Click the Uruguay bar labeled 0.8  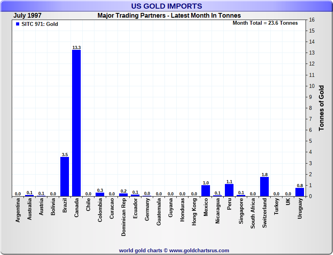click(300, 192)
